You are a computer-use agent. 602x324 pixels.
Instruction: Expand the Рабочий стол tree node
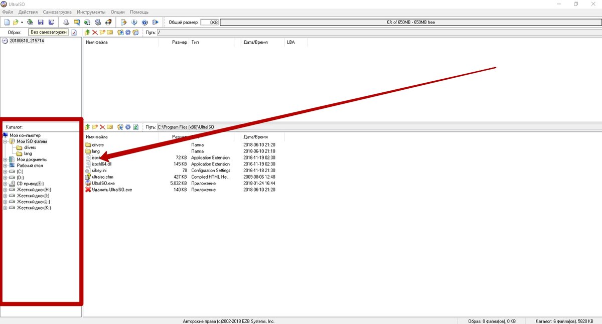[5, 166]
